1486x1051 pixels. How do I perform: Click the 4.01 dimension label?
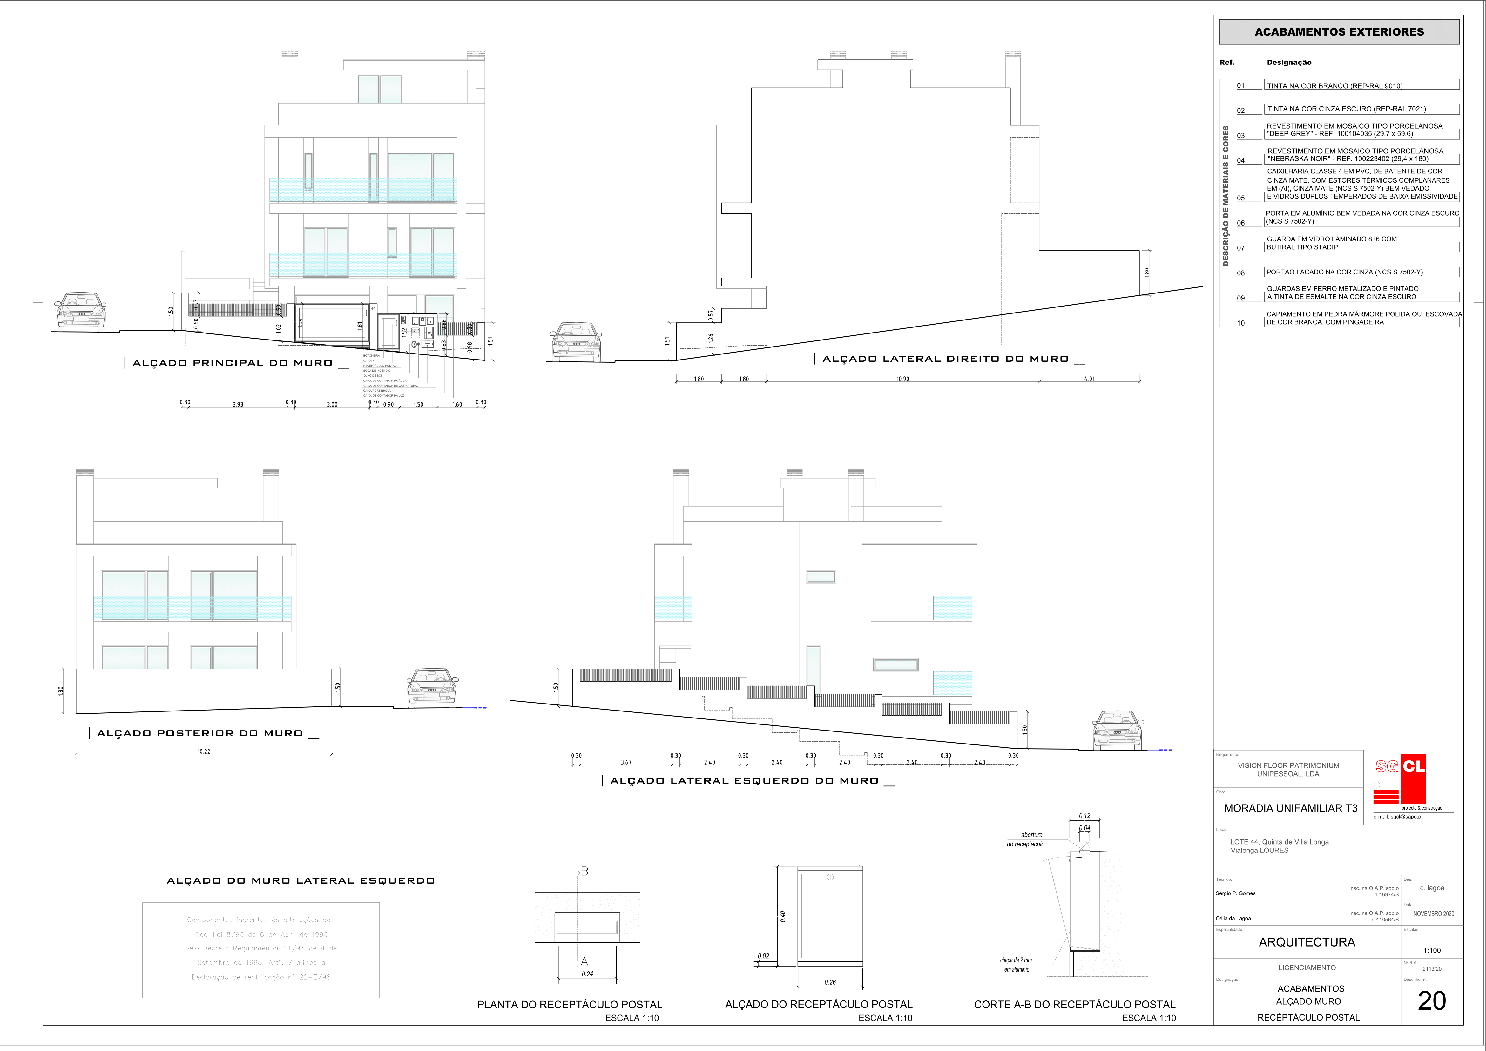click(x=1089, y=379)
